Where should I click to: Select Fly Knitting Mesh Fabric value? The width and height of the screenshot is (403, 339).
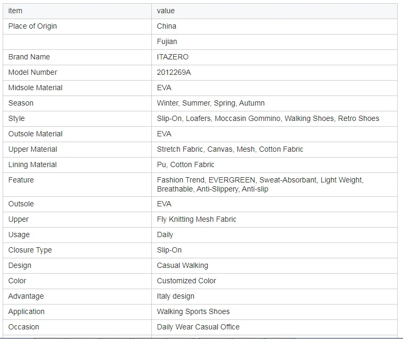tap(196, 219)
